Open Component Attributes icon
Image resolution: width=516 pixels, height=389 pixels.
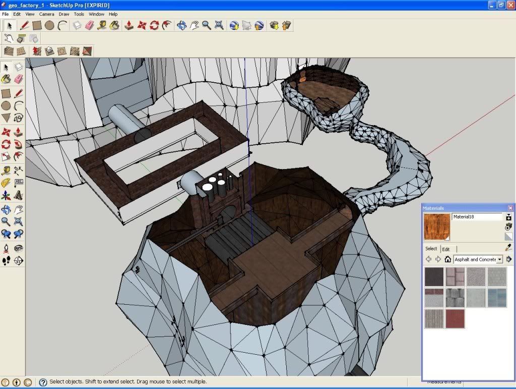point(34,38)
